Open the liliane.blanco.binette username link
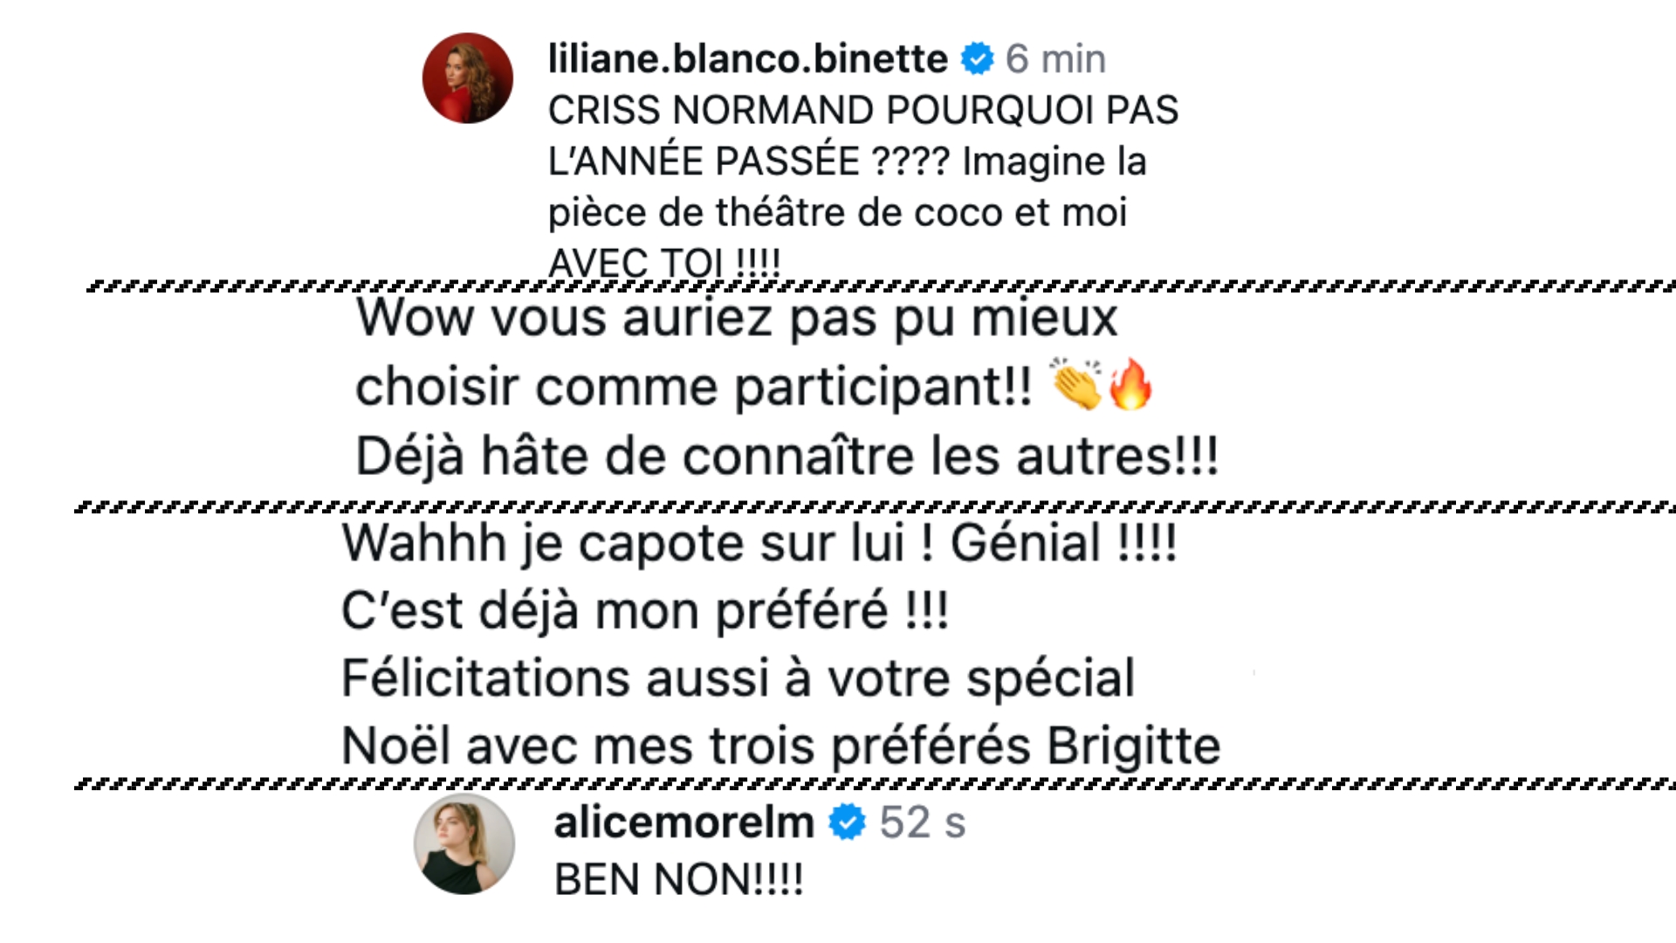This screenshot has height=943, width=1676. tap(747, 59)
